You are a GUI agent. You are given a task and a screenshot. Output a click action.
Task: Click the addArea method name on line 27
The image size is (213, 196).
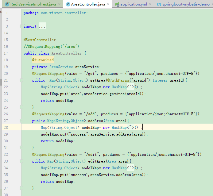coord(96,121)
